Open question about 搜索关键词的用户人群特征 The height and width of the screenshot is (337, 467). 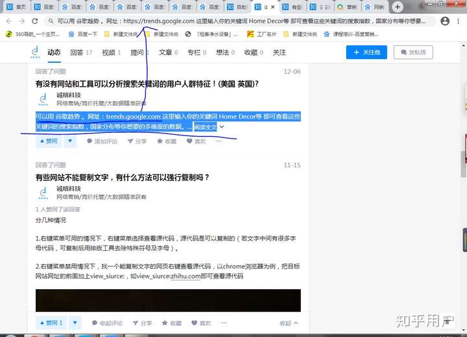(147, 84)
